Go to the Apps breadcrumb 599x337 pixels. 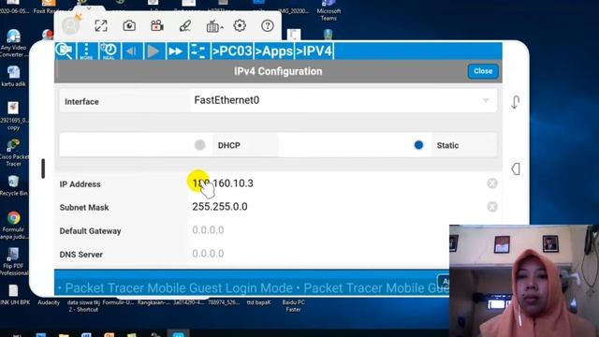pyautogui.click(x=273, y=51)
